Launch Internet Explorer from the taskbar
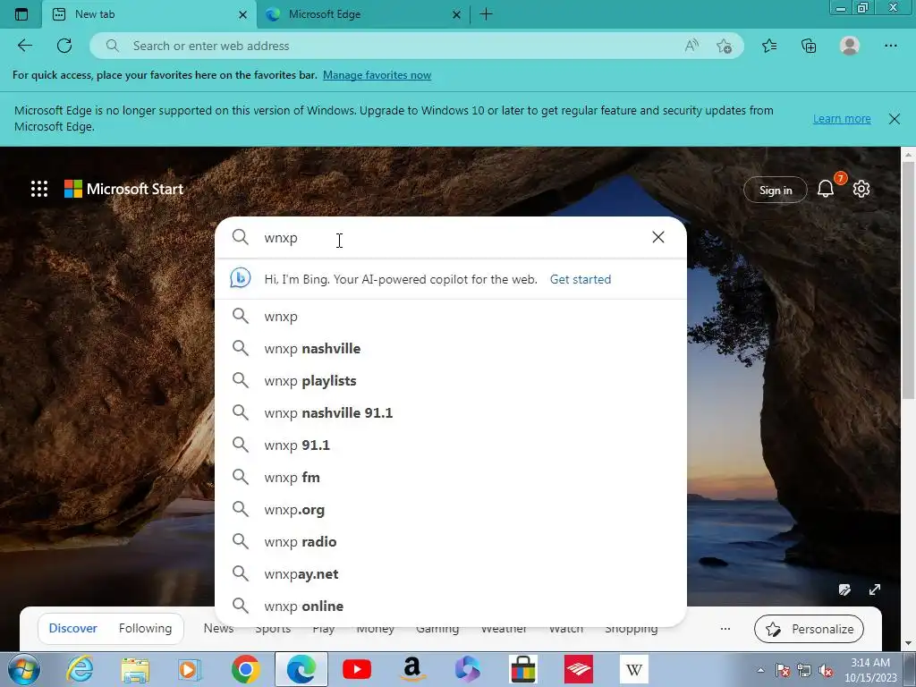The image size is (916, 687). pyautogui.click(x=80, y=669)
